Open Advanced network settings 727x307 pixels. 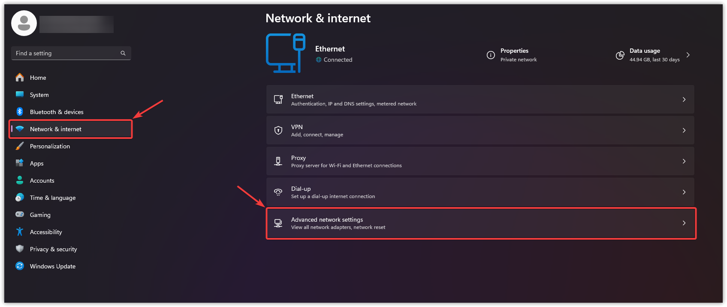(x=480, y=223)
